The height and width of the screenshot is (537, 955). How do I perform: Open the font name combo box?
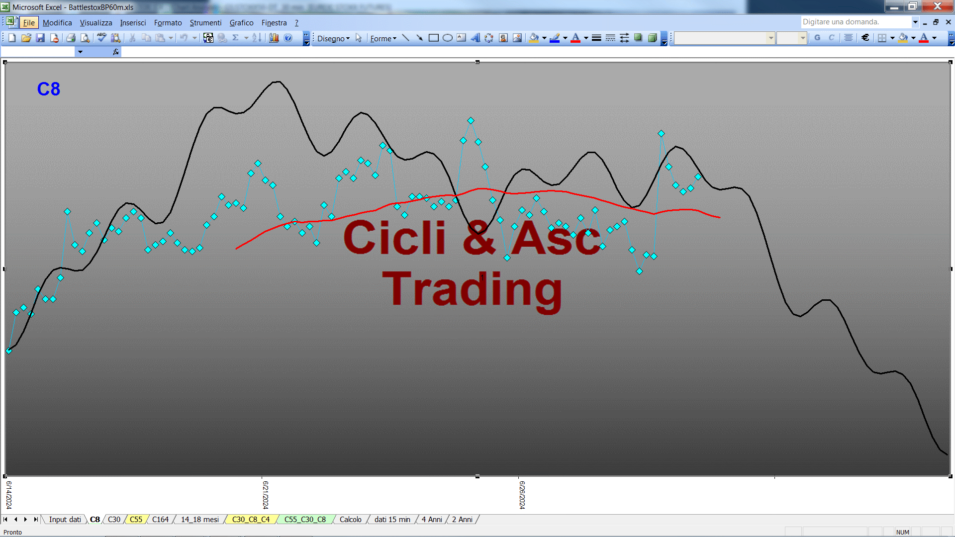click(x=725, y=38)
